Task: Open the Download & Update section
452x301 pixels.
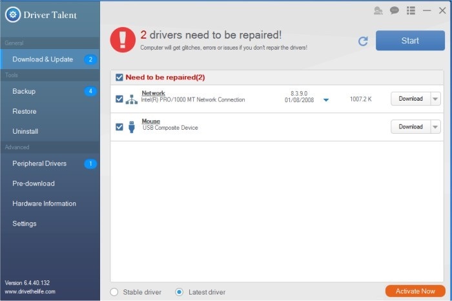Action: pos(50,59)
